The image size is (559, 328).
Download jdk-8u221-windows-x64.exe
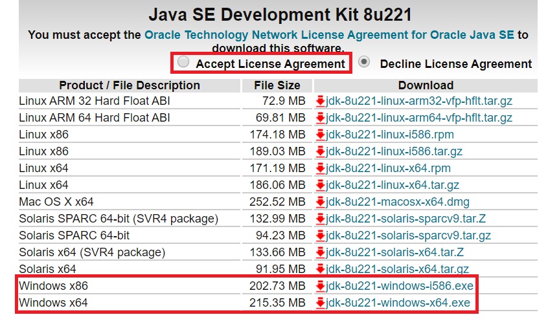398,303
